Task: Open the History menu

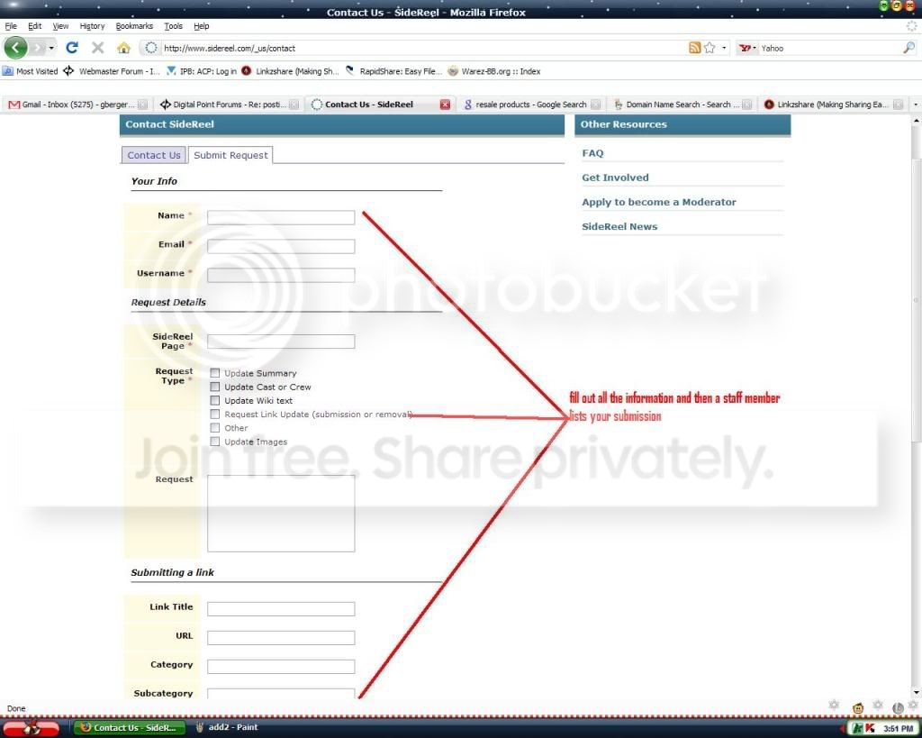Action: (x=92, y=26)
